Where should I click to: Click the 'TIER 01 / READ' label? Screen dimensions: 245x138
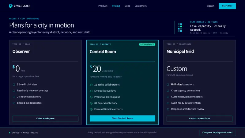21,44
